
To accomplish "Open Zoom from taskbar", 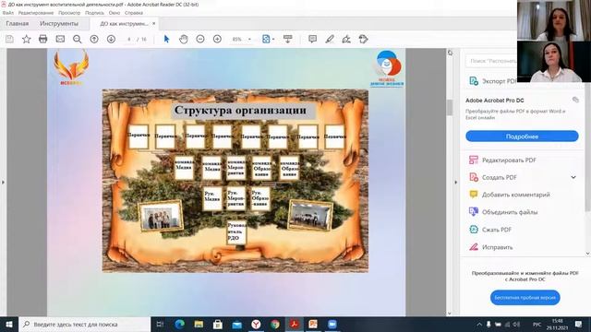I will pos(332,324).
